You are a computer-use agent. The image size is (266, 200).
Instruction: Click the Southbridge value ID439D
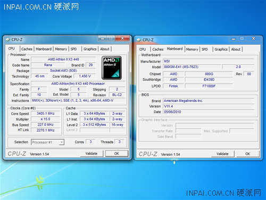(x=209, y=79)
